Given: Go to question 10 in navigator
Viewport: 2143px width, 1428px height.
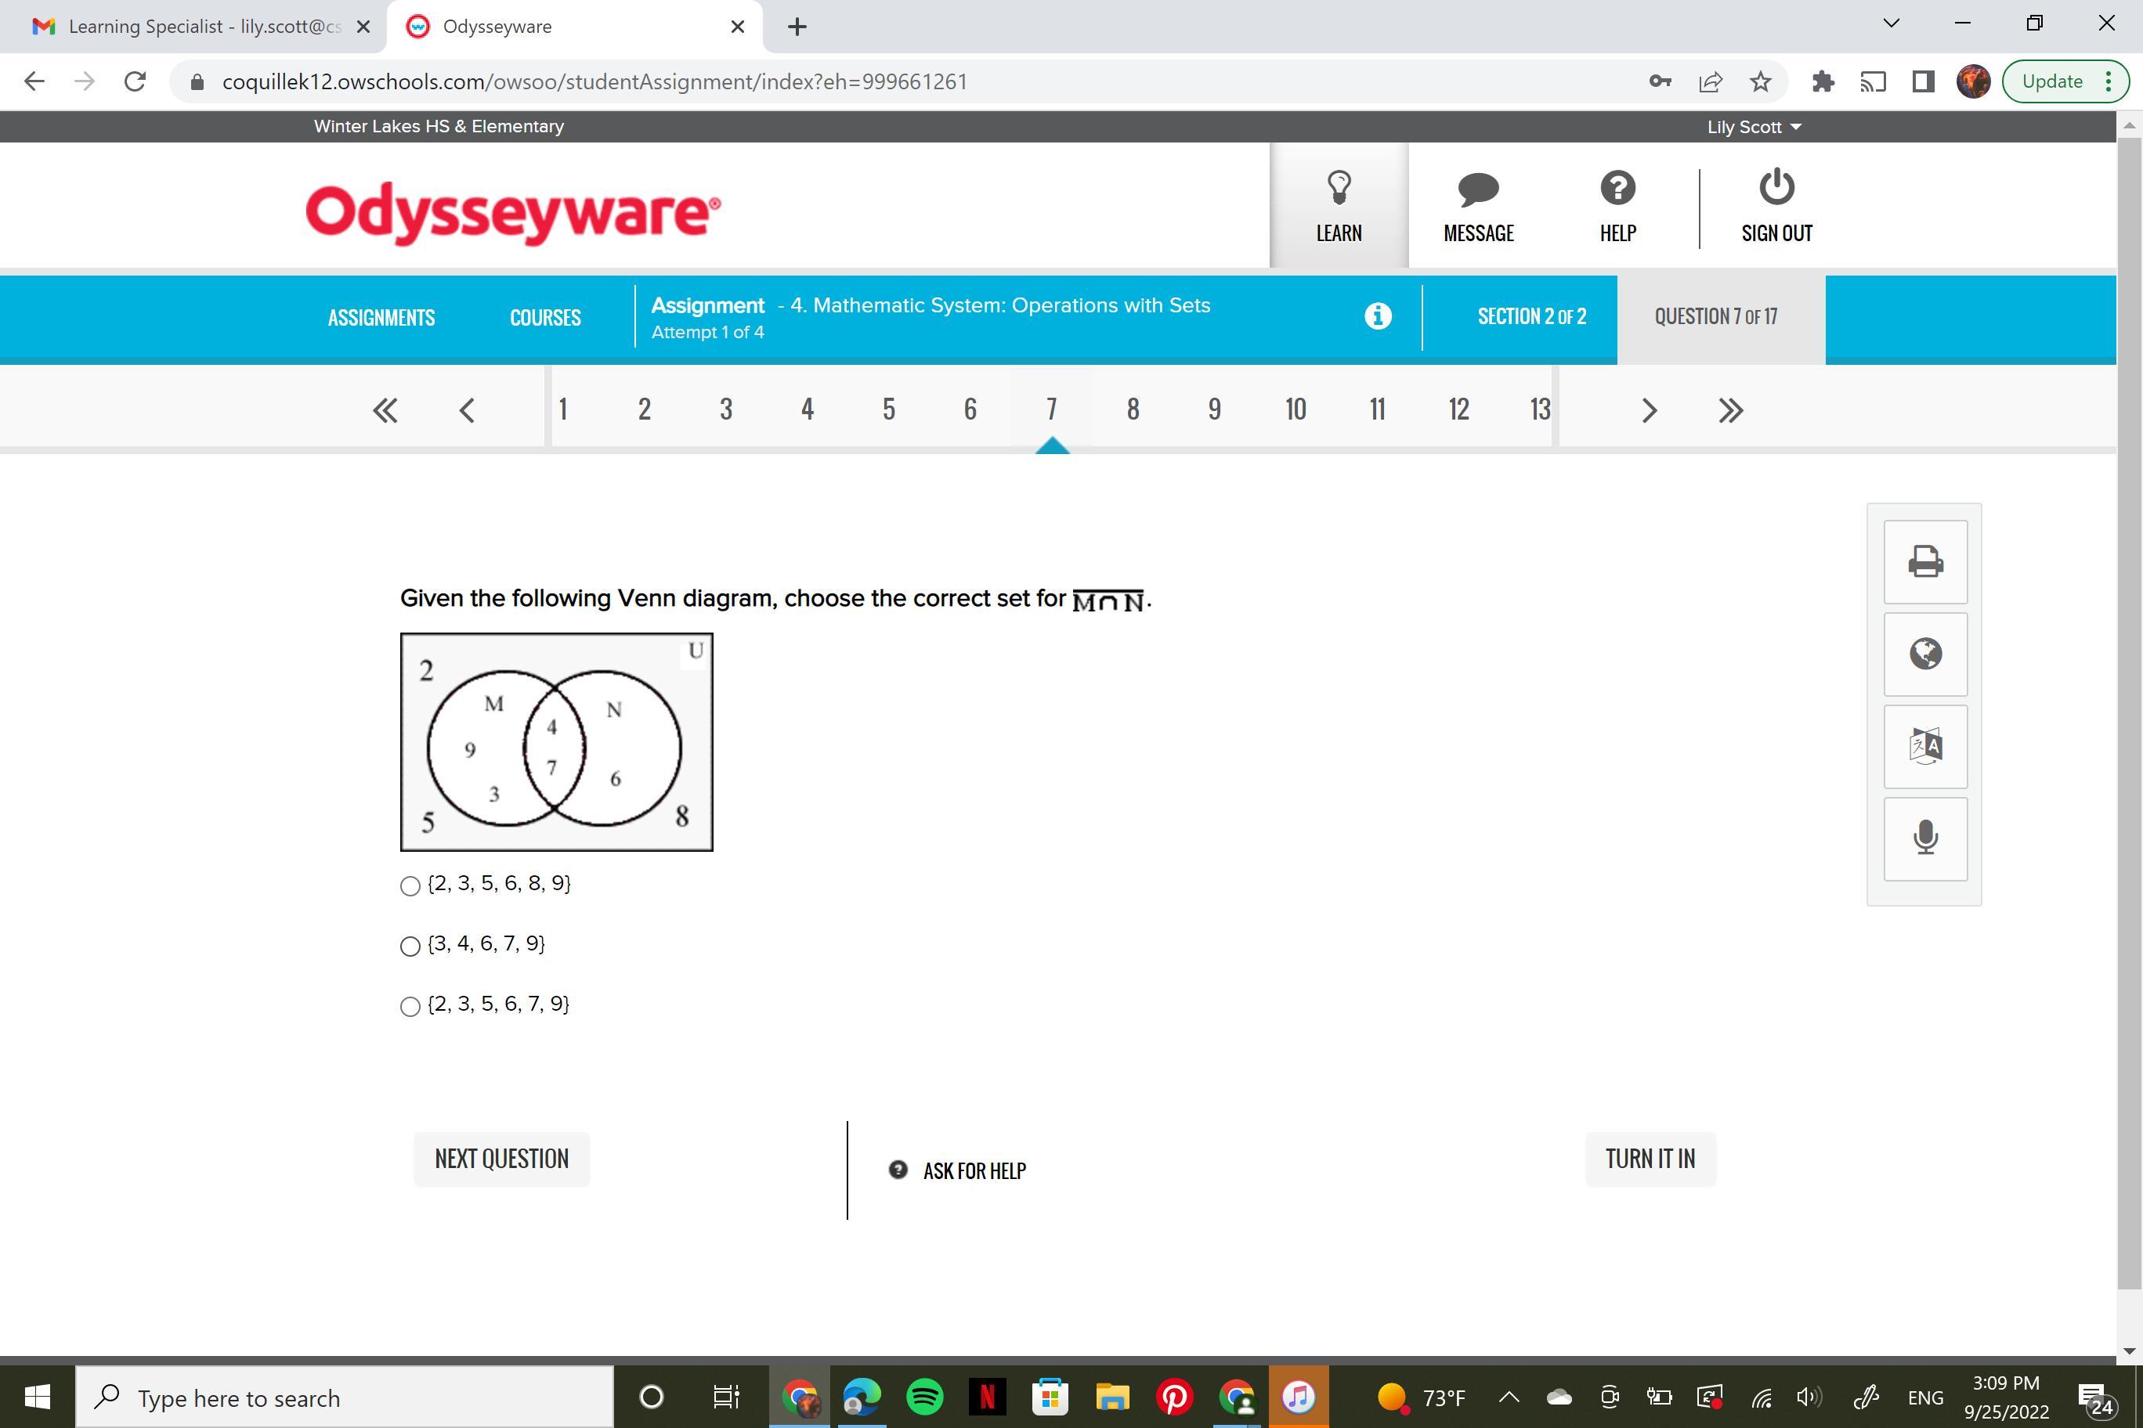Looking at the screenshot, I should click(1295, 409).
